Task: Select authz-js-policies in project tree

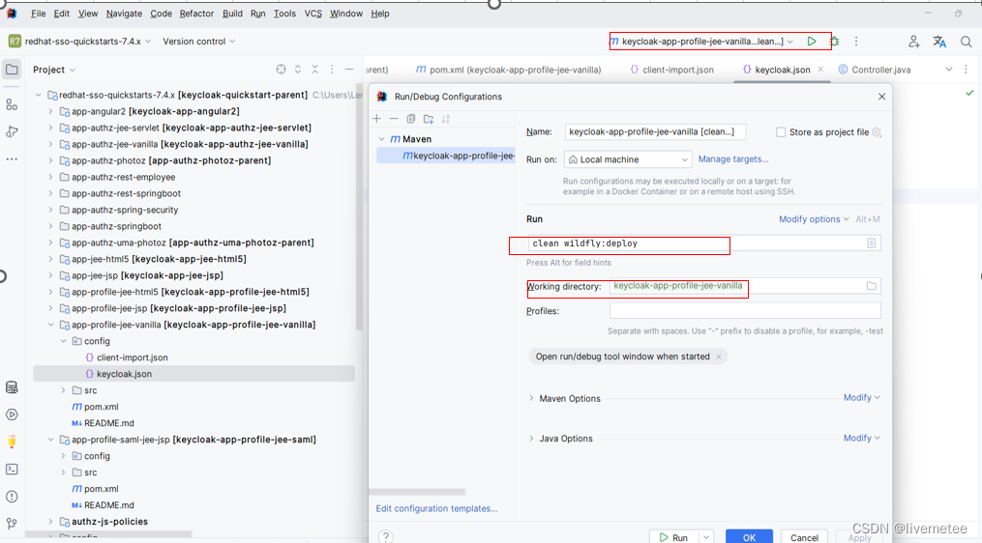Action: click(109, 521)
